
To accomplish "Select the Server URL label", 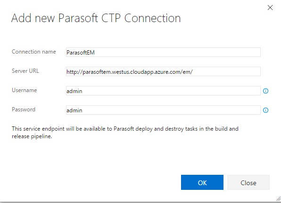I will pos(25,71).
